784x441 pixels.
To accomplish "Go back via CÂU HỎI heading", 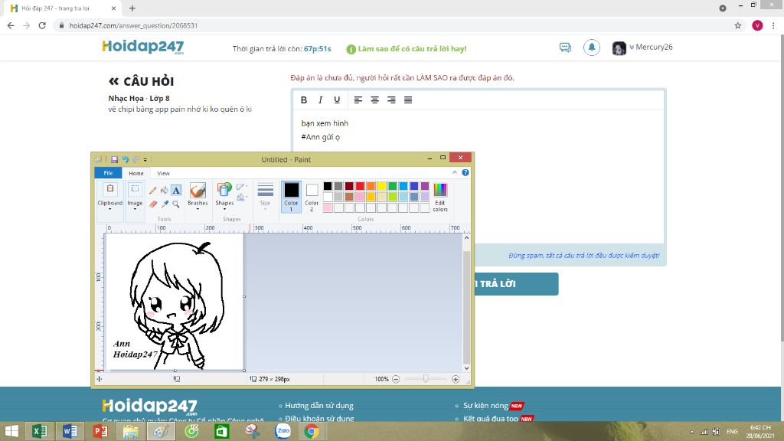I will click(142, 81).
